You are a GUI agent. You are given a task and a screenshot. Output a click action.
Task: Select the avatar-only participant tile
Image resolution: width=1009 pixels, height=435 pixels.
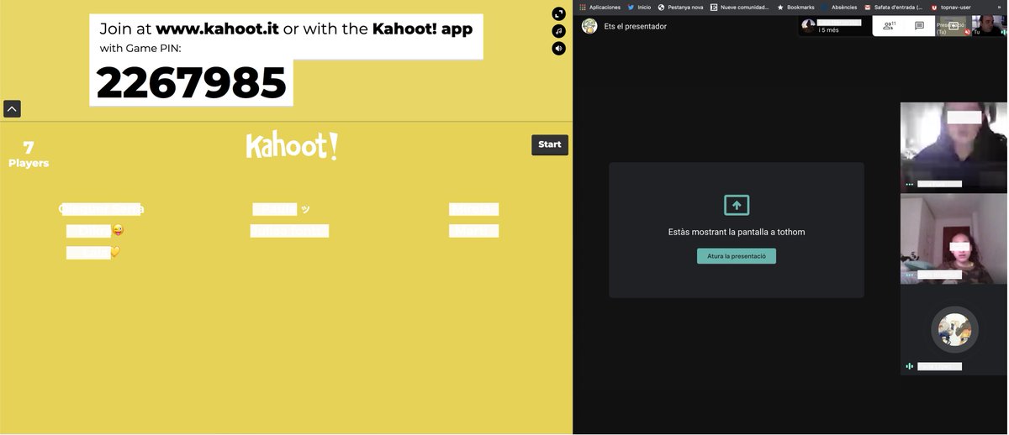coord(954,330)
